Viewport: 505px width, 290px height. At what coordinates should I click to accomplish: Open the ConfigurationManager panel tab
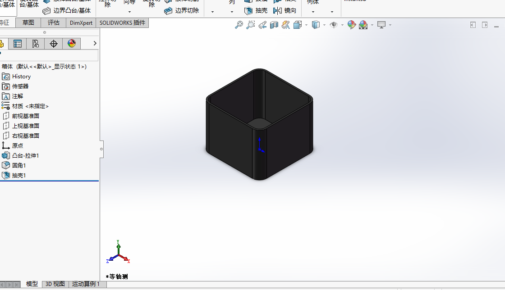[x=36, y=44]
